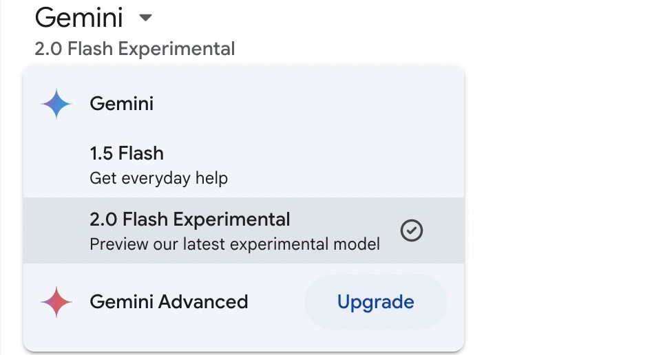The image size is (663, 355).
Task: Click the circled checkmark icon on the selected model
Action: (x=412, y=230)
